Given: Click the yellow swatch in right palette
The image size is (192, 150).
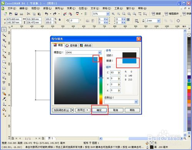Looking at the screenshot, I should (189, 87).
